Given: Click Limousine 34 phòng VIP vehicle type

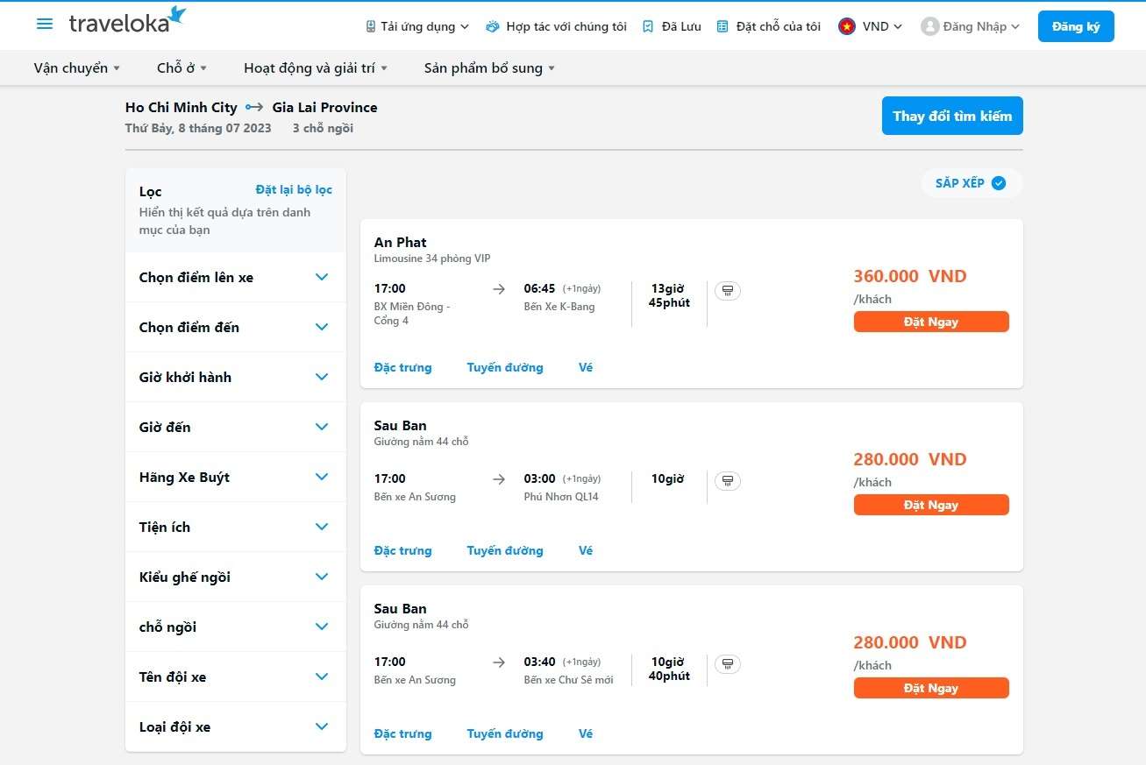Looking at the screenshot, I should pos(432,259).
